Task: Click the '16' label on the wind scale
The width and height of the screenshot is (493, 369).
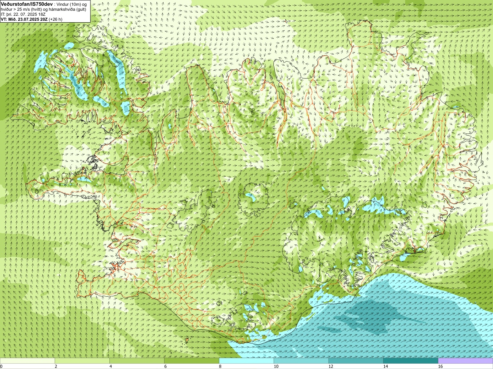Action: [x=441, y=366]
